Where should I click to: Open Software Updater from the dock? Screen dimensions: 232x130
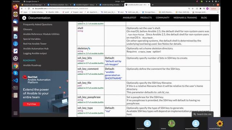(x=16, y=58)
